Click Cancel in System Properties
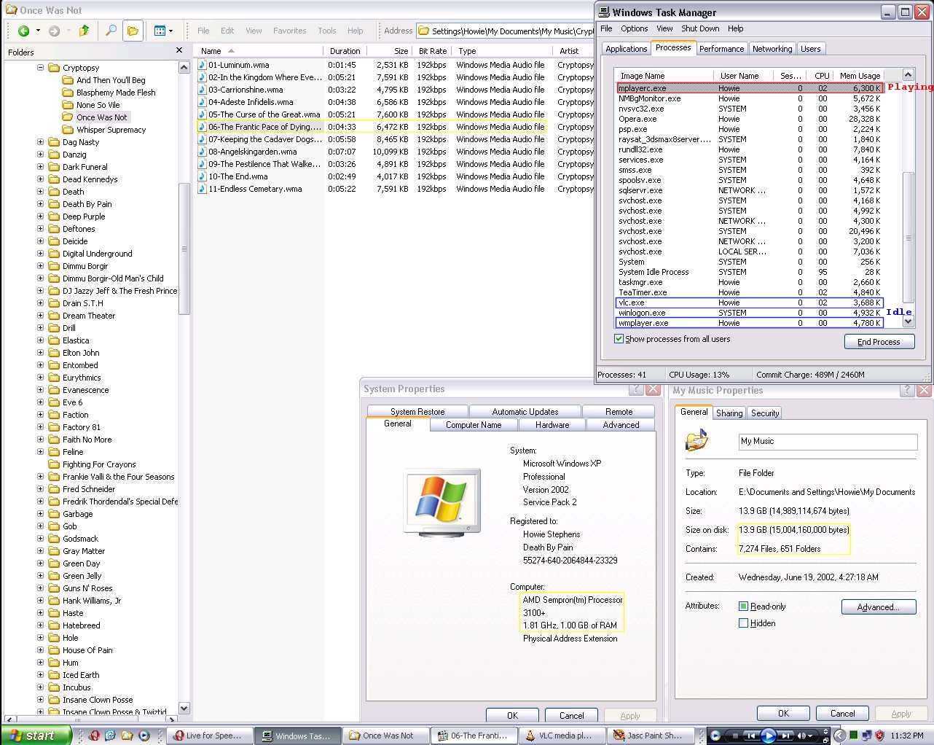This screenshot has width=934, height=745. click(571, 715)
